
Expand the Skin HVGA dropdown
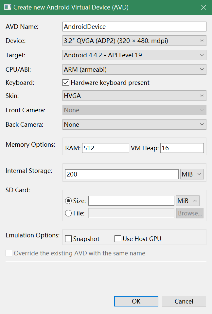click(134, 96)
